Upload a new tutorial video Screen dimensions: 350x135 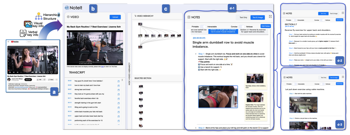115,17
